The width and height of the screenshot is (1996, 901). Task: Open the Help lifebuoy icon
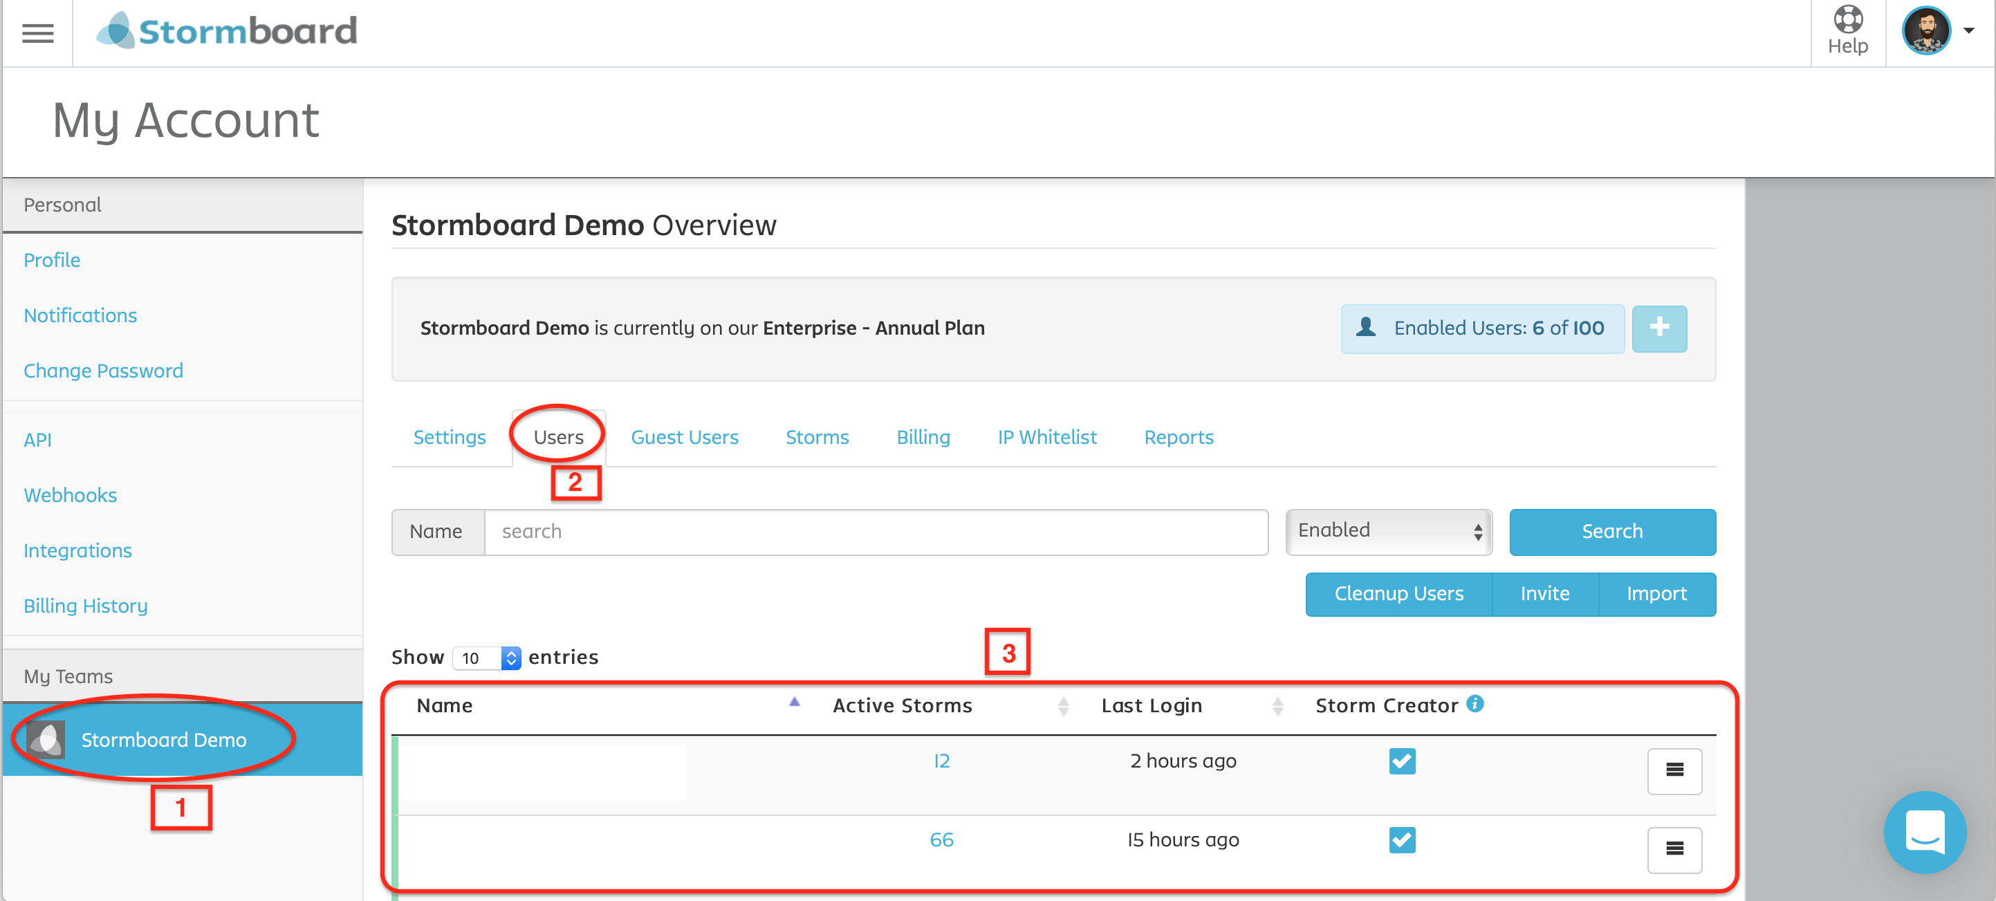(x=1848, y=19)
